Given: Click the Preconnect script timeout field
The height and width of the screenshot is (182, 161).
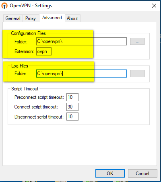Looking at the screenshot, I should point(72,97).
